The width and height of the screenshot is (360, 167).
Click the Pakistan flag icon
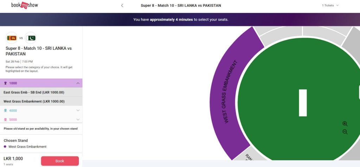tap(31, 38)
